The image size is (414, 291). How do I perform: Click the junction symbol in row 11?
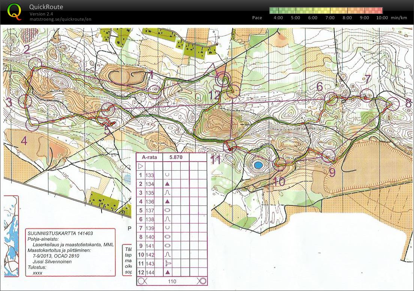pos(167,264)
